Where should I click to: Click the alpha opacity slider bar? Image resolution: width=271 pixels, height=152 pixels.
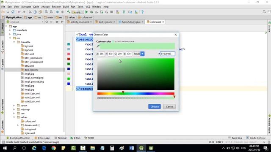click(x=136, y=98)
